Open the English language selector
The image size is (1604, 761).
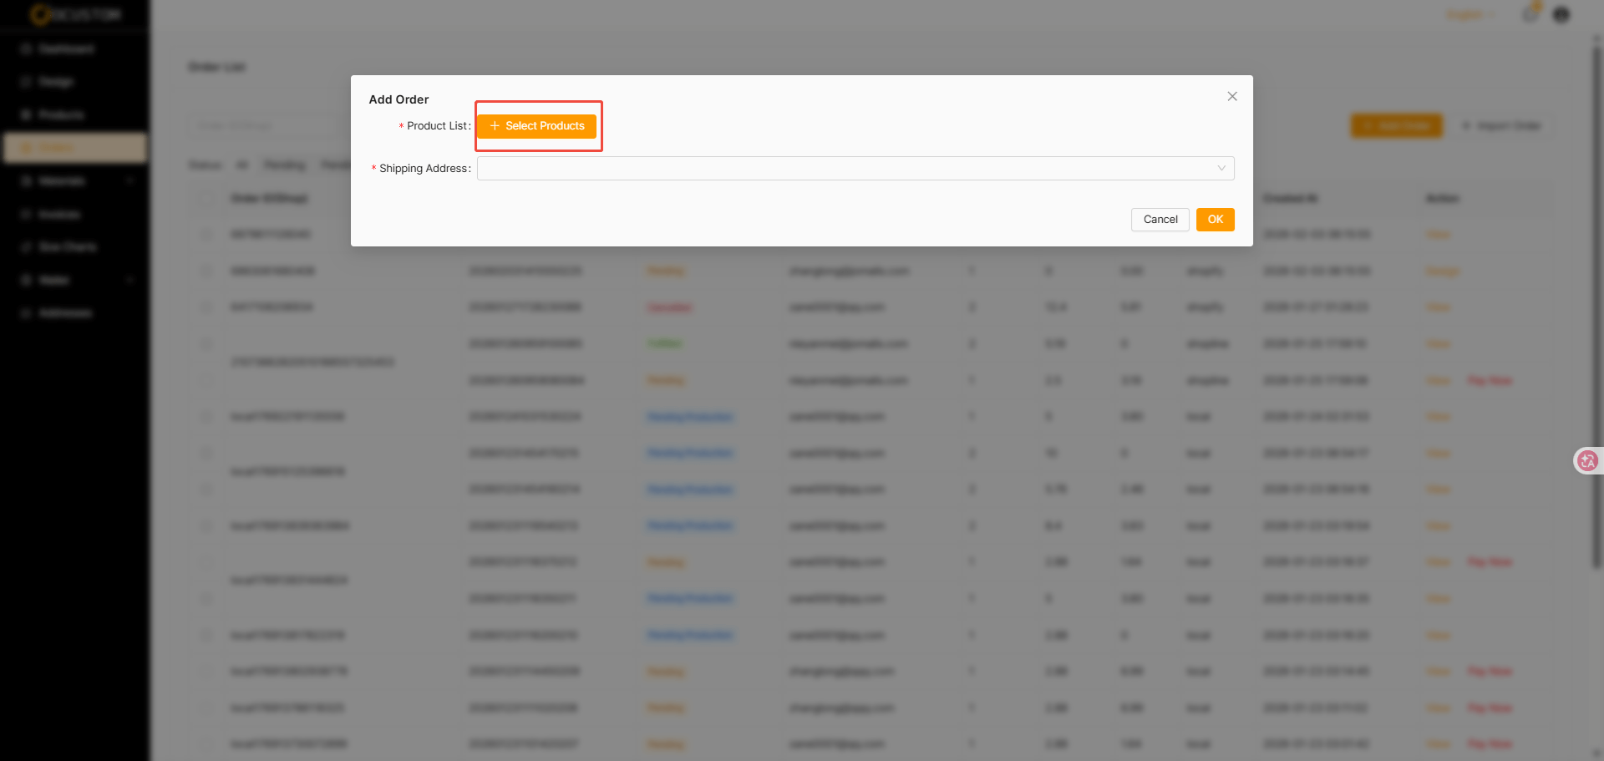(x=1469, y=15)
